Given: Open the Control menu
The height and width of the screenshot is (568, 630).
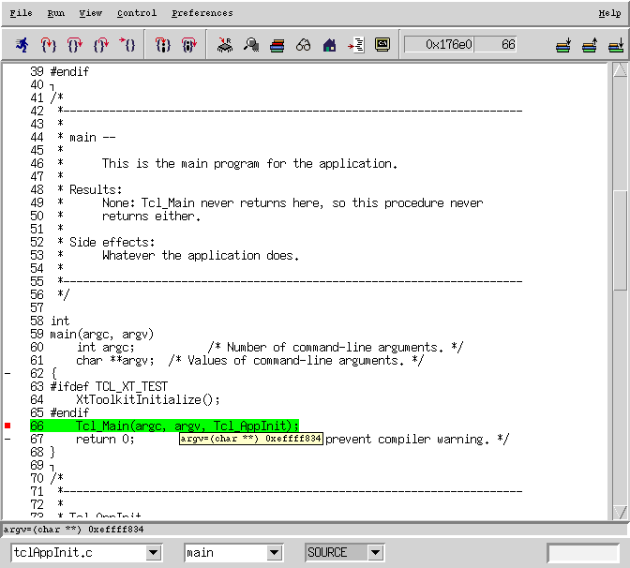Looking at the screenshot, I should click(137, 13).
